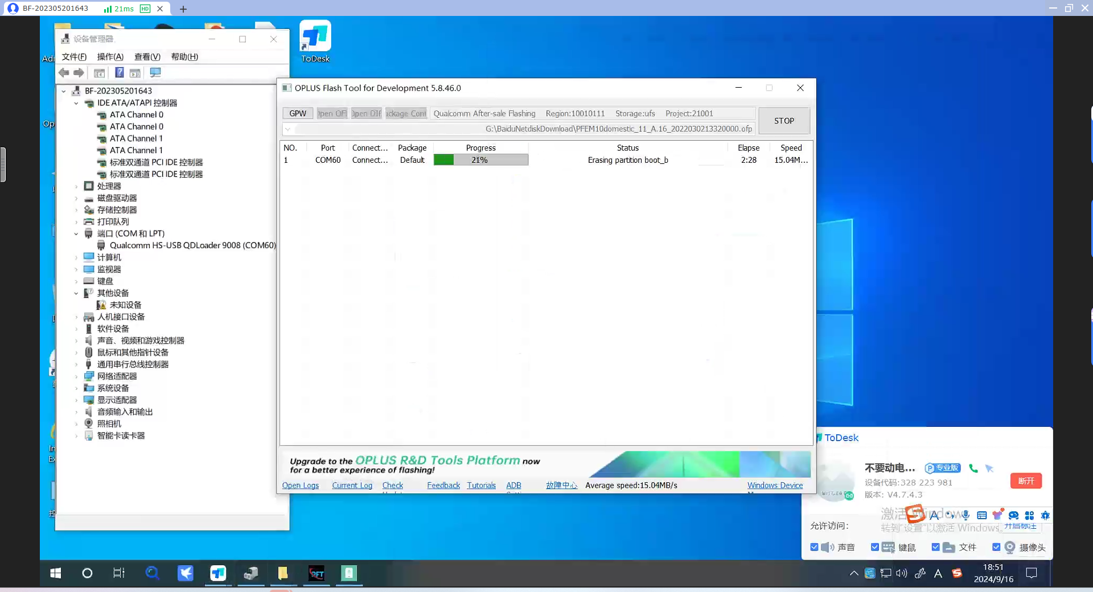Click the GPW button in Flash Tool
The width and height of the screenshot is (1093, 592).
(298, 113)
